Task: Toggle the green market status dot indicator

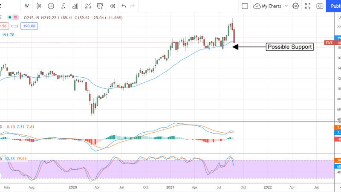Action: point(10,17)
